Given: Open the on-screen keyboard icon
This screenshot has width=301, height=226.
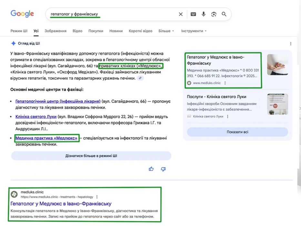Looking at the screenshot, I should 193,14.
